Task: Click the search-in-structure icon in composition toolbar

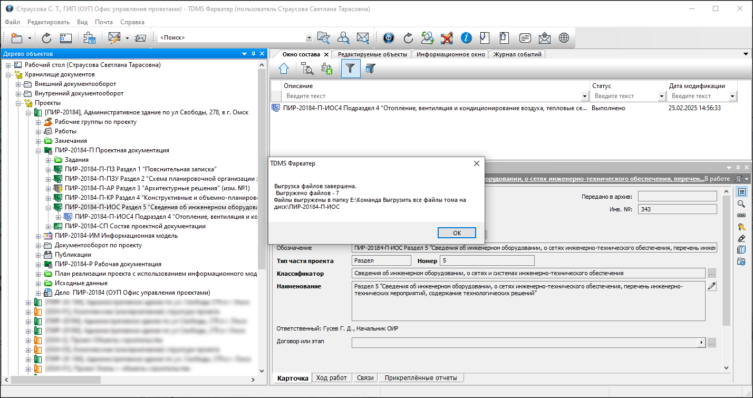Action: pyautogui.click(x=307, y=68)
